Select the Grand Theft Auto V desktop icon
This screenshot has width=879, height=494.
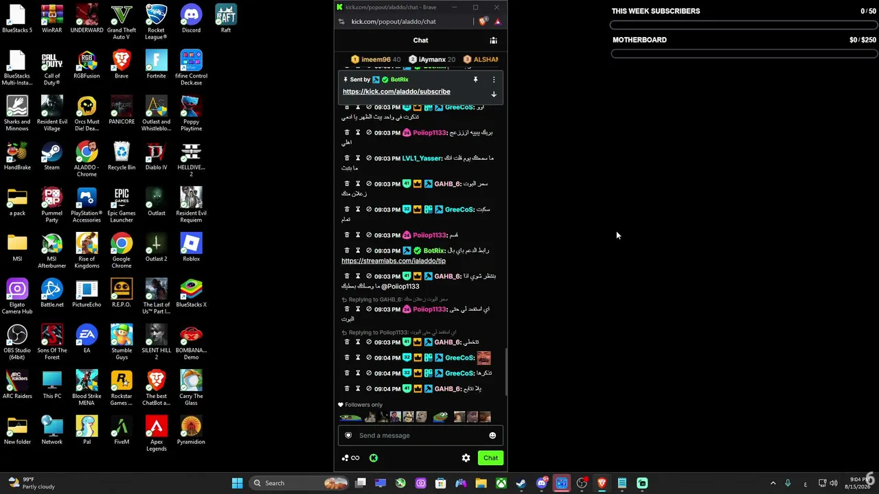(122, 22)
